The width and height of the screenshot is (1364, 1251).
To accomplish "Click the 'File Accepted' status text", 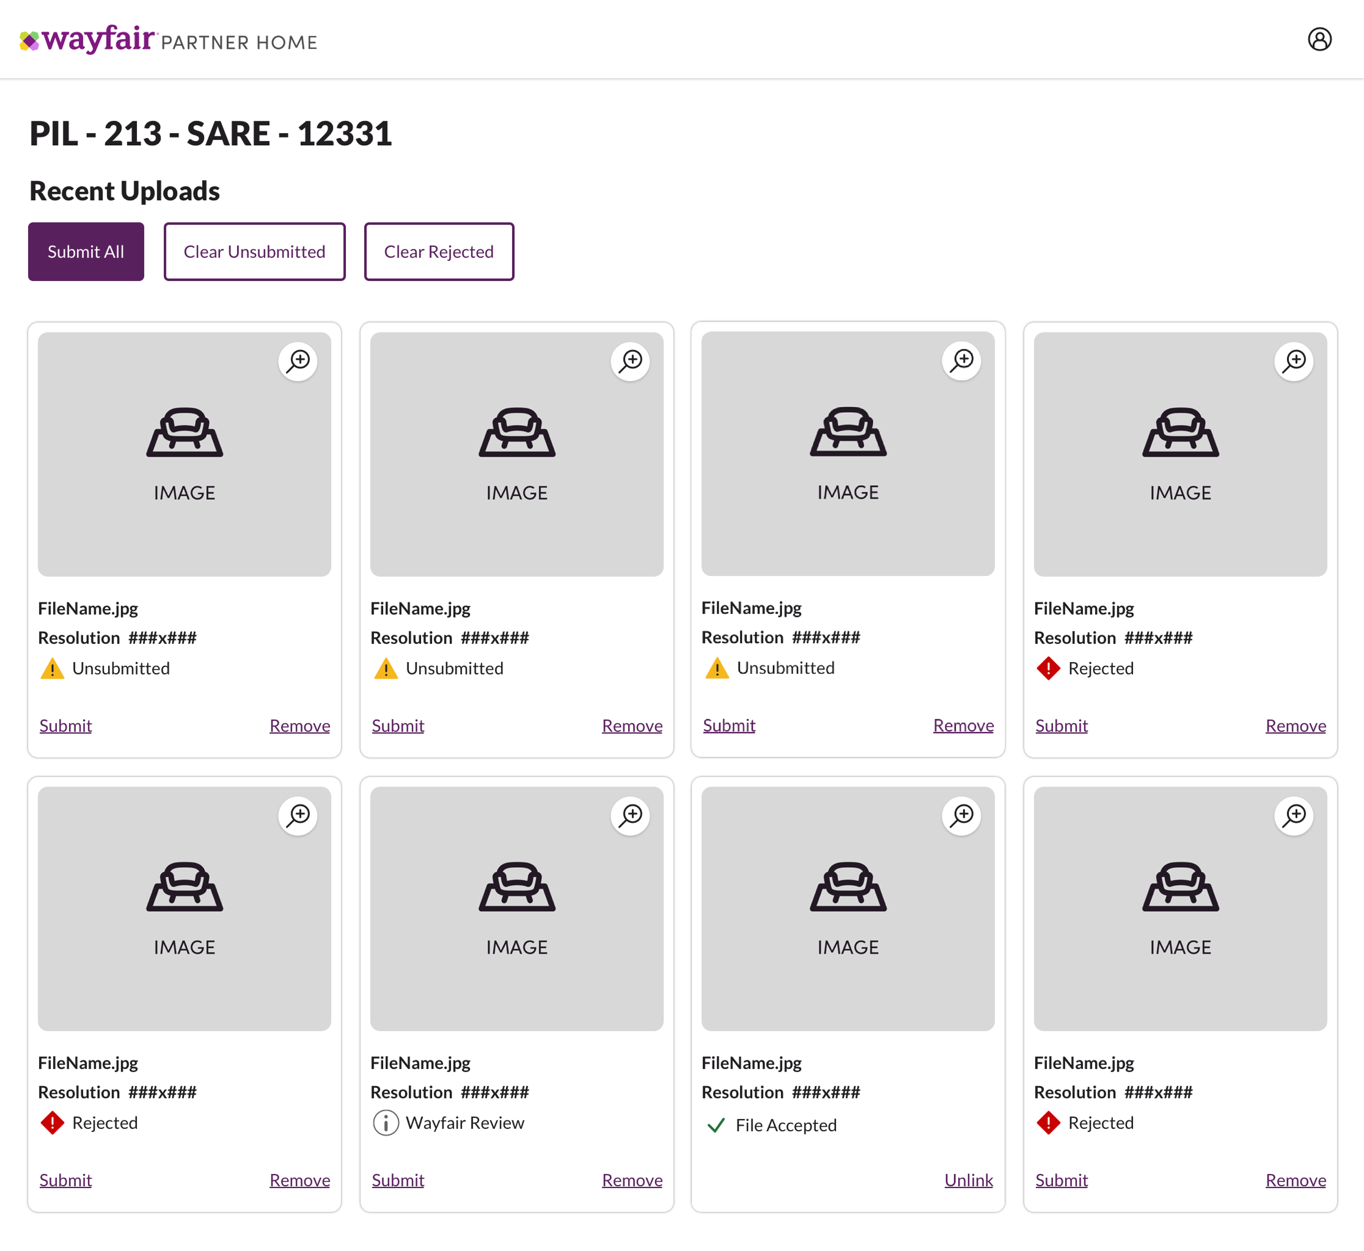I will [x=786, y=1125].
